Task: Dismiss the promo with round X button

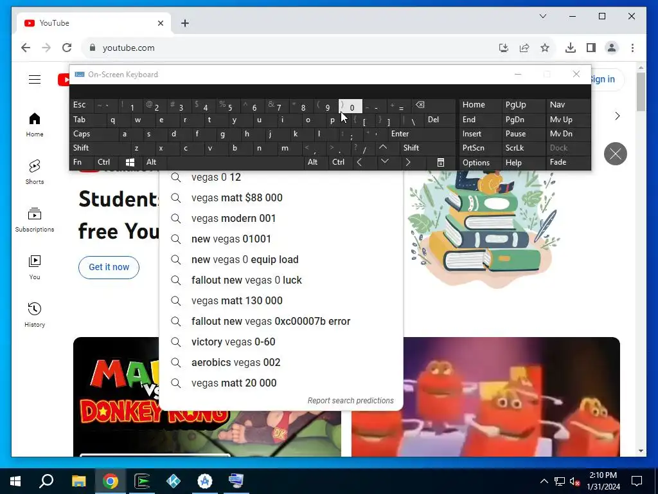Action: [615, 154]
